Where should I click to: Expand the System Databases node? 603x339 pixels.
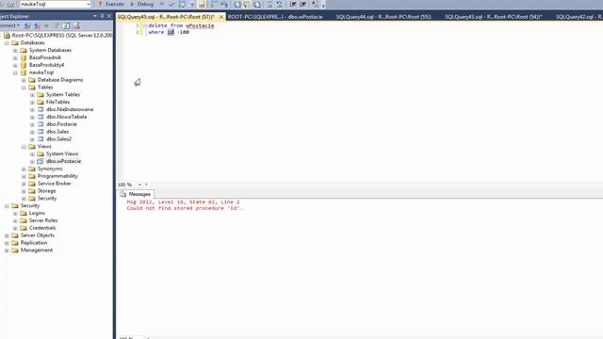(15, 50)
